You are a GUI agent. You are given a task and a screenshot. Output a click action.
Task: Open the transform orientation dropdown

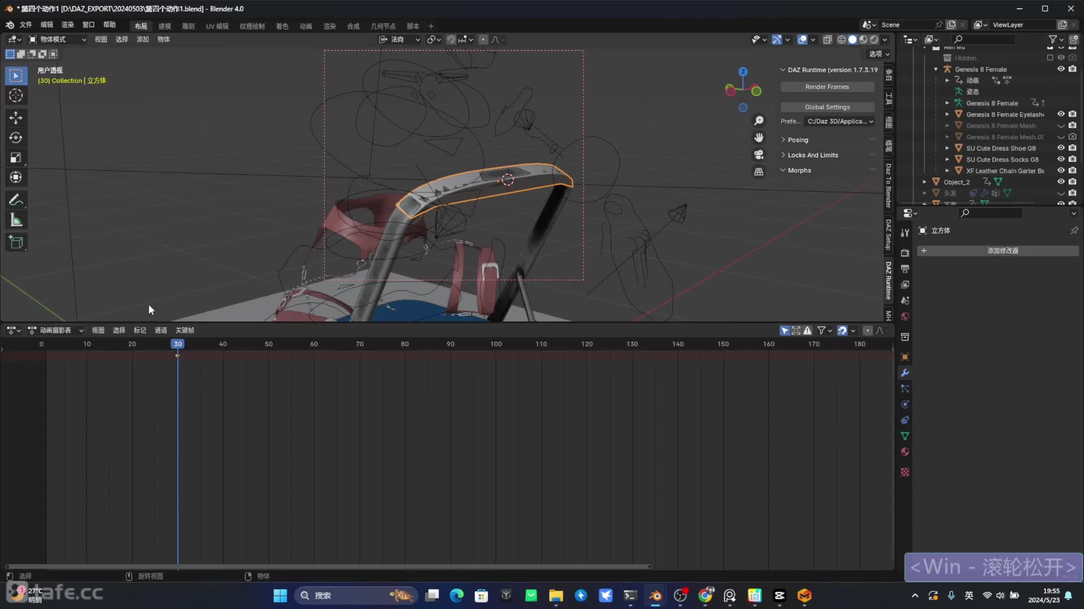[x=399, y=39]
